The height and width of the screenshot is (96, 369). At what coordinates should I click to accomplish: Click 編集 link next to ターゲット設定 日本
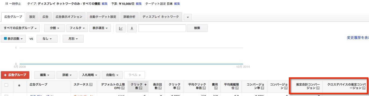tap(177, 4)
